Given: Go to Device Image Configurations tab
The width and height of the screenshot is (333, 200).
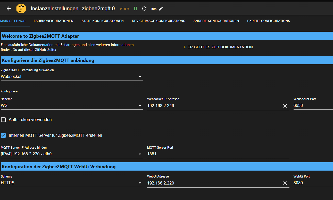Looking at the screenshot, I should click(x=159, y=21).
